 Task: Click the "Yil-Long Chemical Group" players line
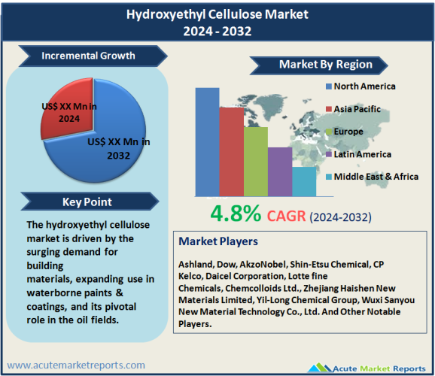tap(297, 300)
